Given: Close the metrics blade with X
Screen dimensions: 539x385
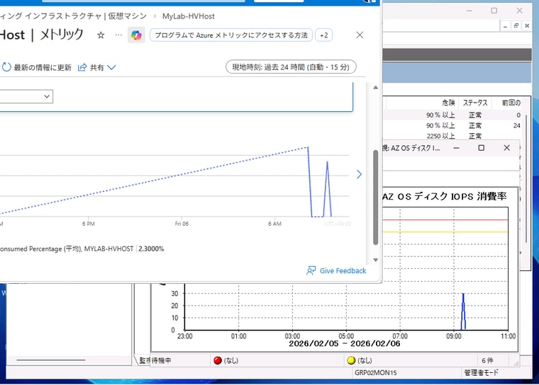Looking at the screenshot, I should [360, 35].
